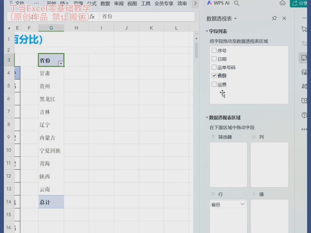Open the 效率 menu tab
Screen dimensions: 311x233
[182, 3]
